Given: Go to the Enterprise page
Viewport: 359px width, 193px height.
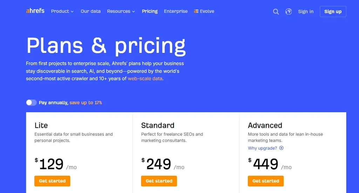Looking at the screenshot, I should (x=176, y=11).
